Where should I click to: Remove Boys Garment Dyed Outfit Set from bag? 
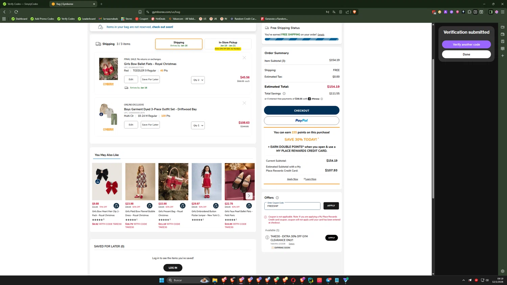[x=244, y=103]
